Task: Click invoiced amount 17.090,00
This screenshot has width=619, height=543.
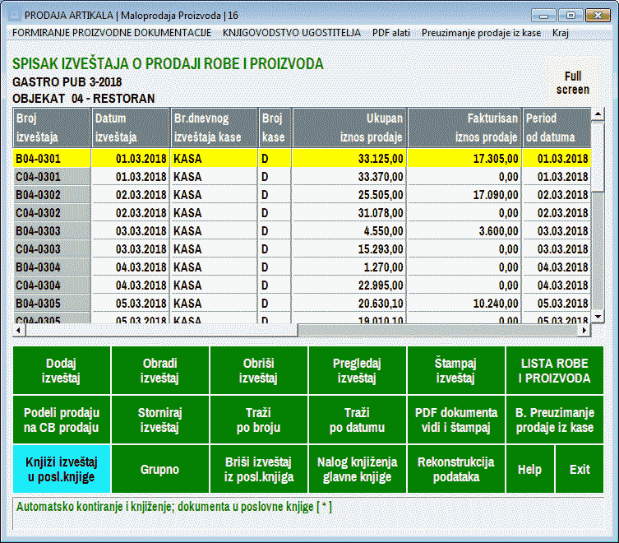Action: (x=496, y=195)
